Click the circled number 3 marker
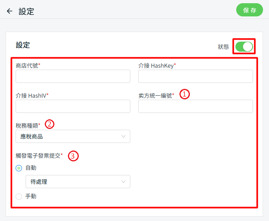Image resolution: width=269 pixels, height=221 pixels. 73,156
